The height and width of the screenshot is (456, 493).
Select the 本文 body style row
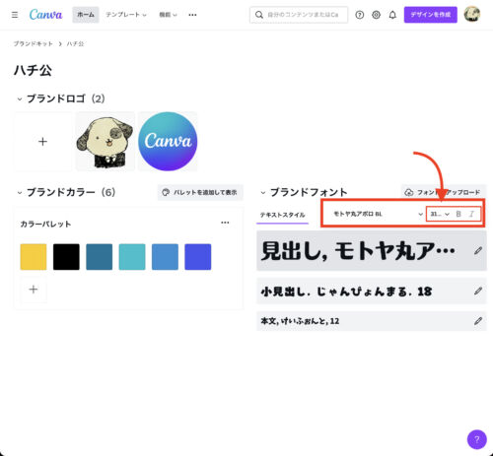point(372,321)
